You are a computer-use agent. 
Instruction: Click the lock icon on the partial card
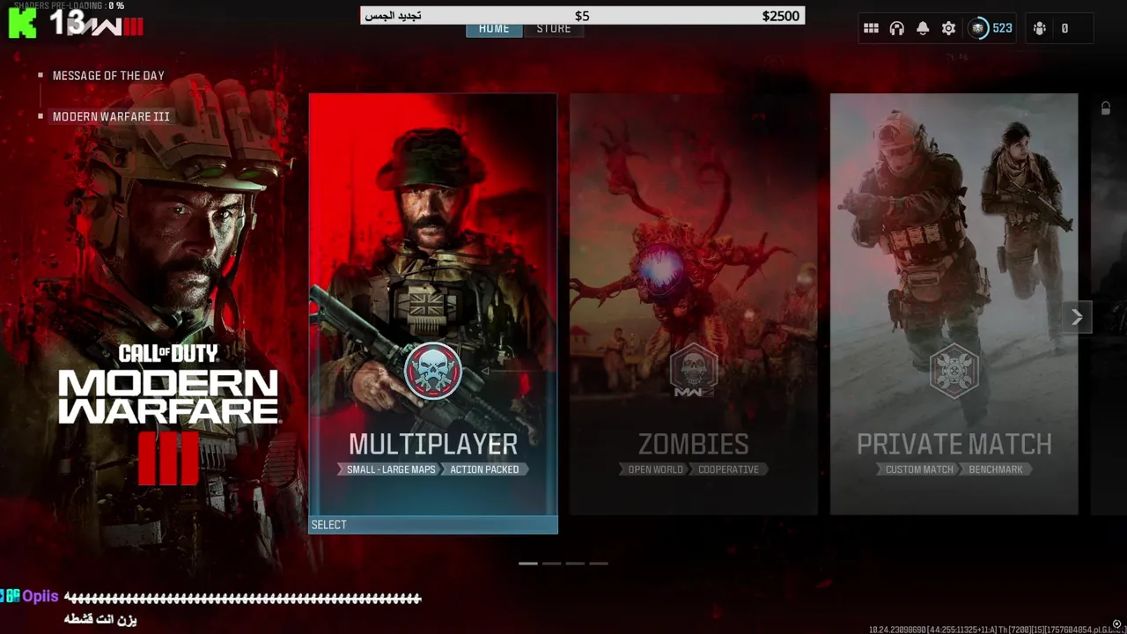[x=1105, y=108]
